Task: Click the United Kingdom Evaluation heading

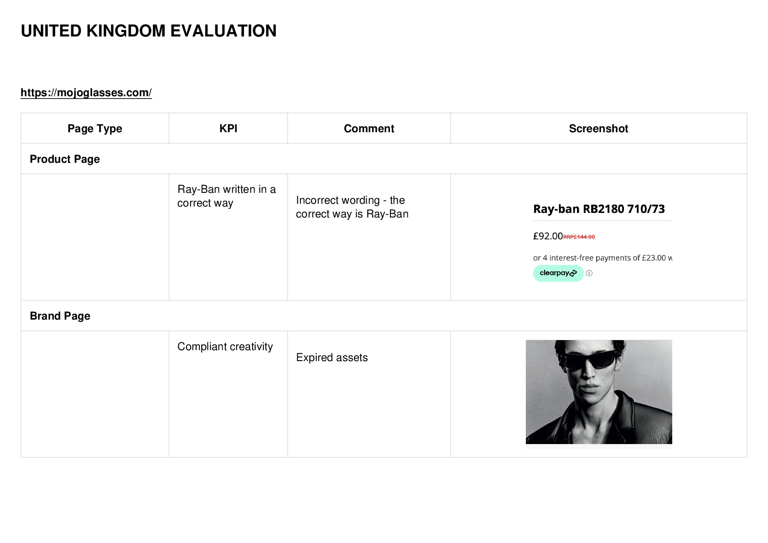Action: 149,31
